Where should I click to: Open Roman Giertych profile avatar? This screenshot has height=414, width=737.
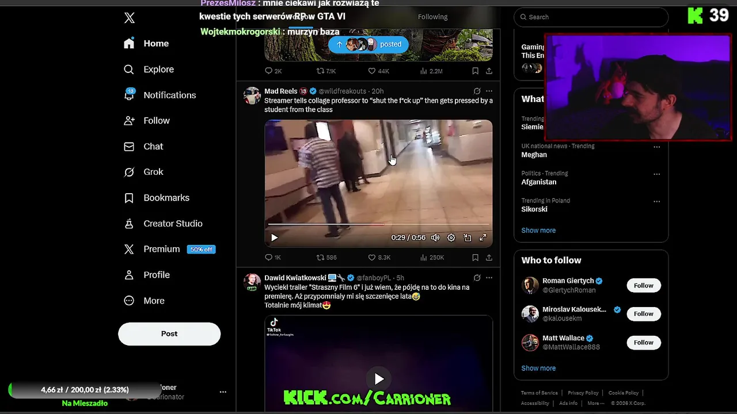(530, 286)
